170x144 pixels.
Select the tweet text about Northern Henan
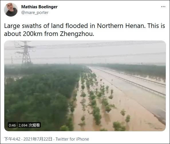[84, 30]
